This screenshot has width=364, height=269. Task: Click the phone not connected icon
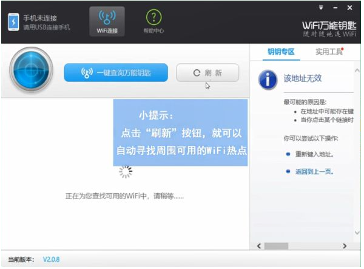click(13, 22)
